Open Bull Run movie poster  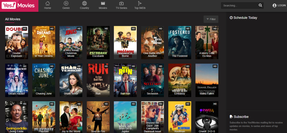tap(125, 80)
